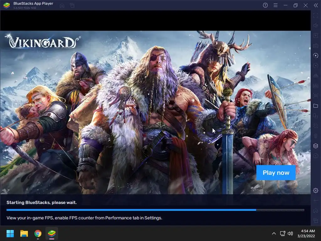Minimize the BlueStacks window
This screenshot has height=241, width=321.
coord(286,5)
